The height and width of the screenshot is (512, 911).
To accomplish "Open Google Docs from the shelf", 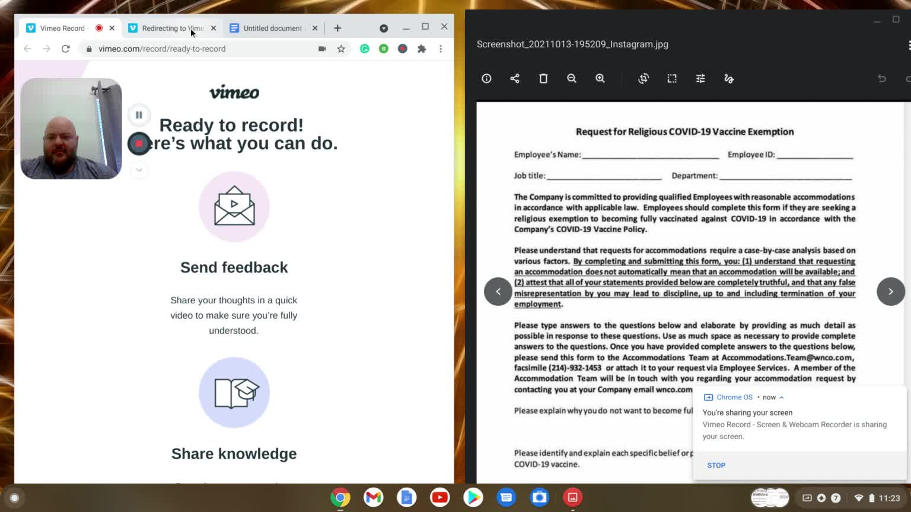I will coord(407,498).
